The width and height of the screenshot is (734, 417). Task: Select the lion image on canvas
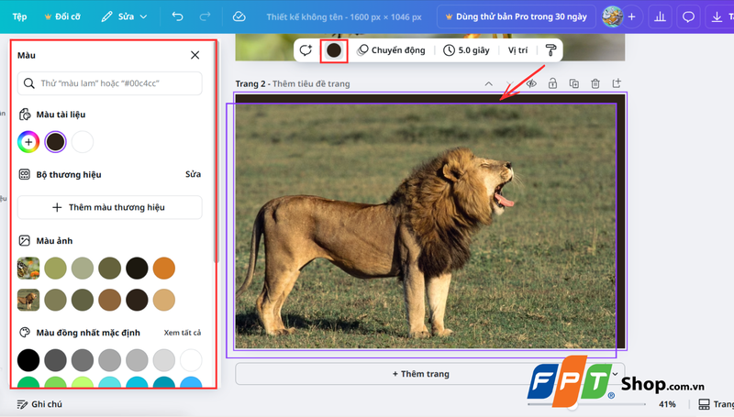click(426, 226)
